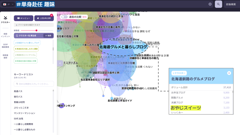Toggle the 過去の比較 switch on
The height and width of the screenshot is (135, 240).
(x=64, y=17)
